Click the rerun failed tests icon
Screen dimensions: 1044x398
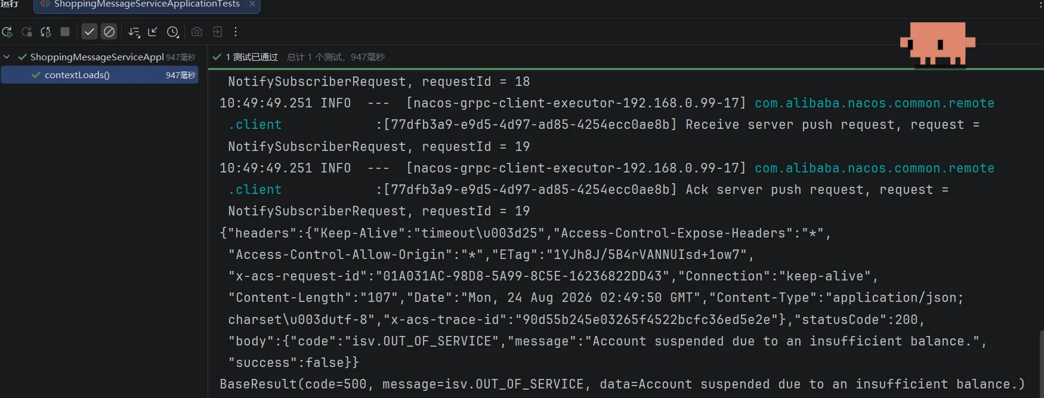(x=27, y=32)
